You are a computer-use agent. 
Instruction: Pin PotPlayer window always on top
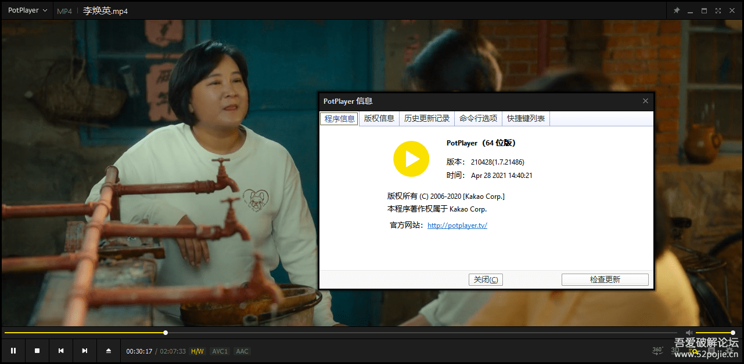677,10
